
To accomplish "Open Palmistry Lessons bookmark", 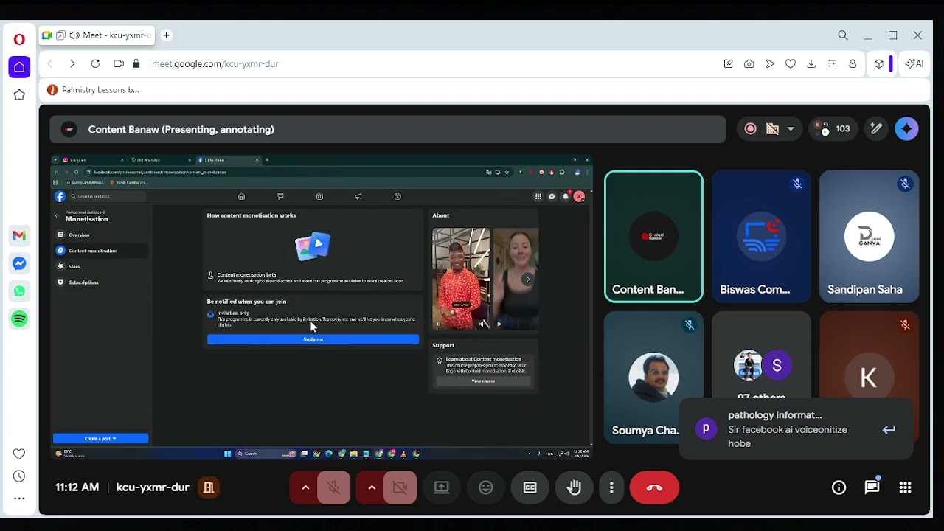I will [93, 90].
